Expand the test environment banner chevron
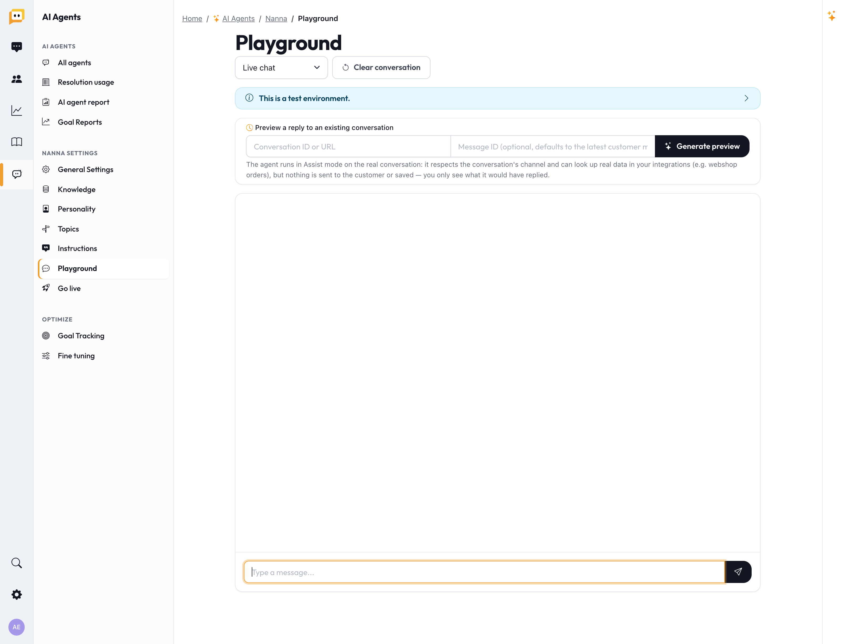The height and width of the screenshot is (644, 841). (746, 98)
